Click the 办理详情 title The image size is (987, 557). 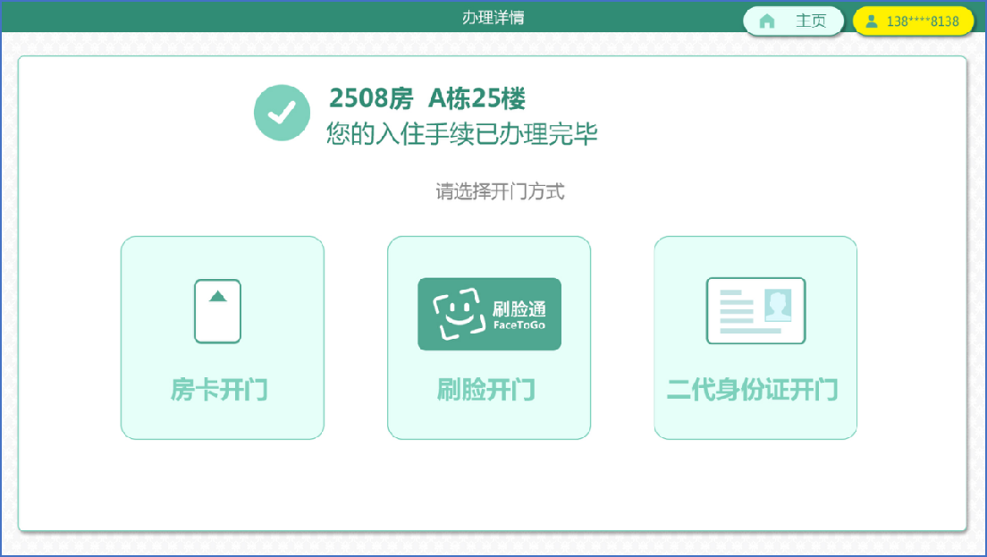click(493, 18)
